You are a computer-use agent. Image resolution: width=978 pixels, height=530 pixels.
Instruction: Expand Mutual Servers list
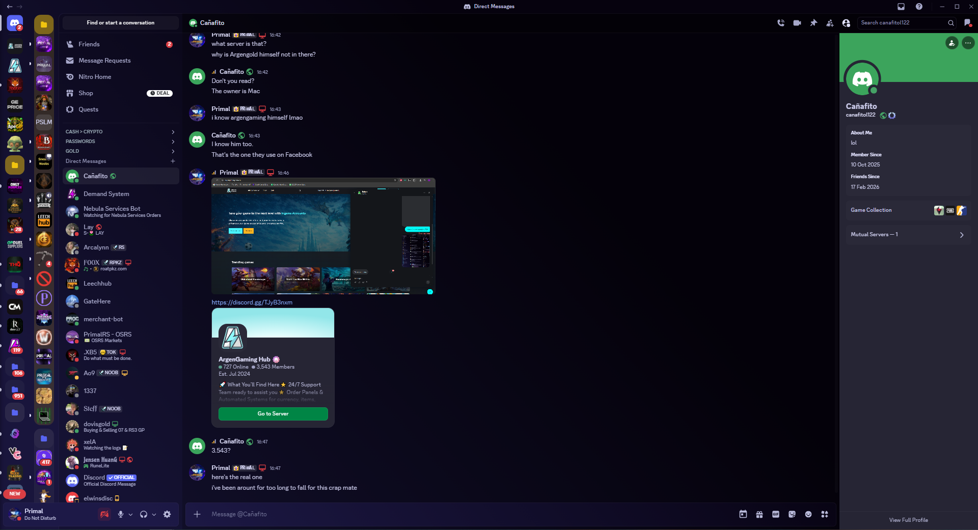pos(908,235)
